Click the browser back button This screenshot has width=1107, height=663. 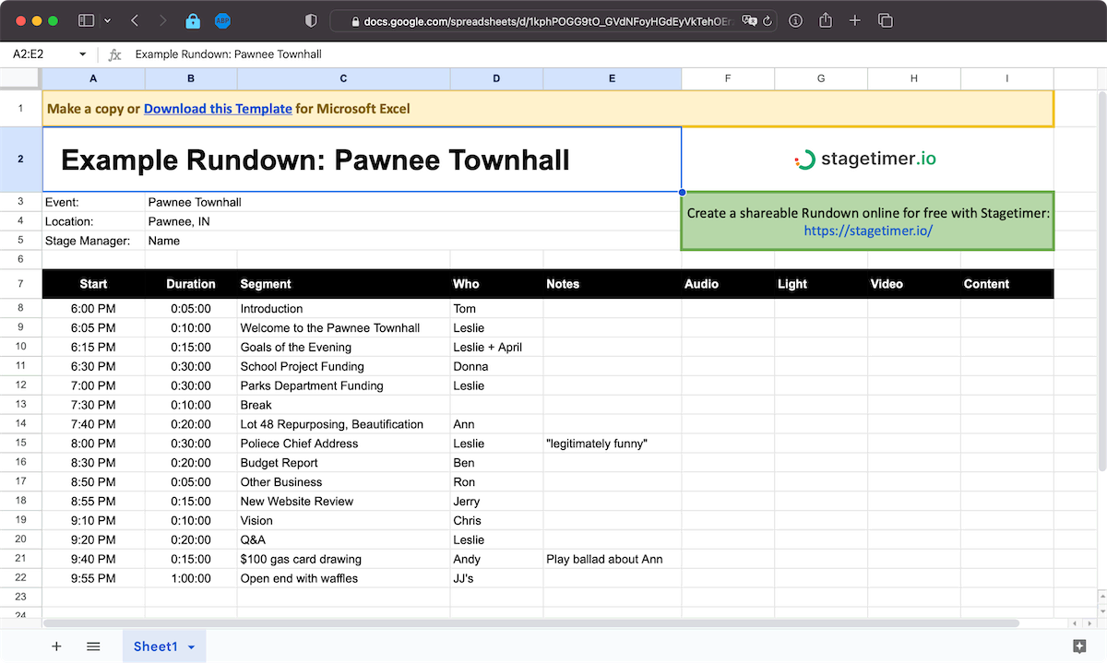click(135, 20)
